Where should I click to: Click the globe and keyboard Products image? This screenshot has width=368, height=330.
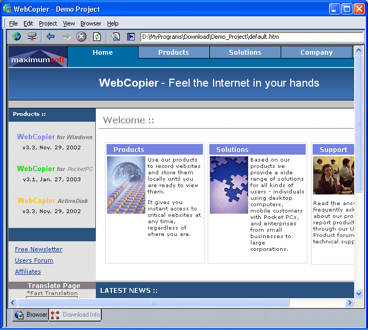(x=126, y=185)
